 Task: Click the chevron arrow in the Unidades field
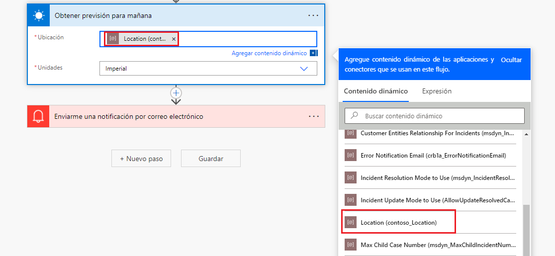(x=304, y=69)
